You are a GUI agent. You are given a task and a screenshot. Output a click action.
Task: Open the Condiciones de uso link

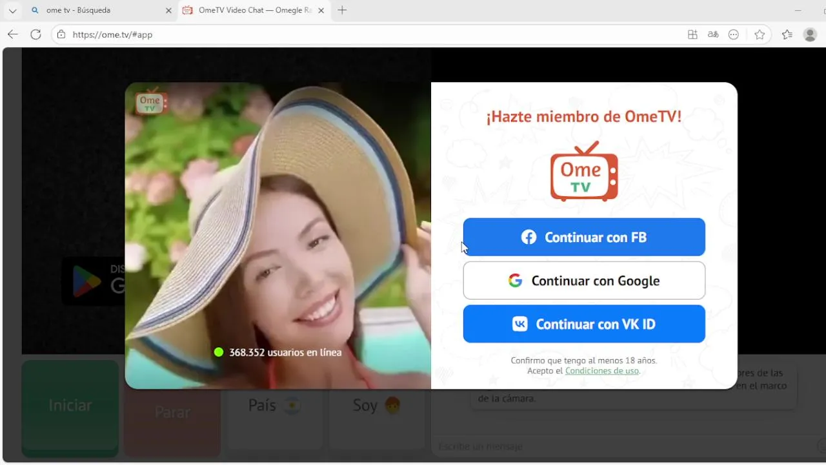tap(602, 371)
